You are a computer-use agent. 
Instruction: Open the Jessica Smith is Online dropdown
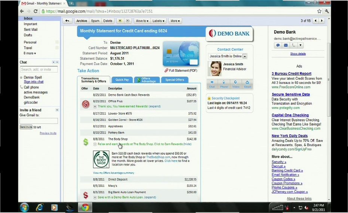point(245,56)
